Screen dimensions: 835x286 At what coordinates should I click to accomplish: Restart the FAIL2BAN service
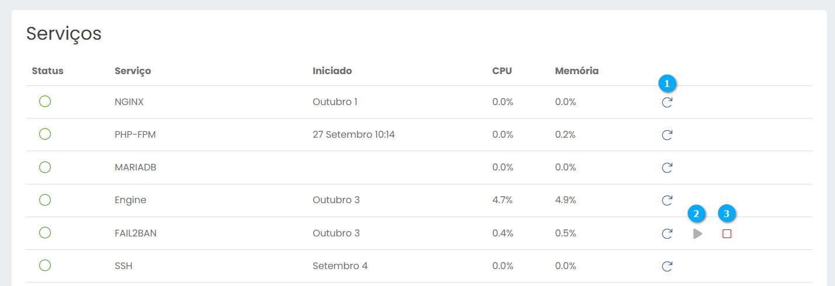667,234
